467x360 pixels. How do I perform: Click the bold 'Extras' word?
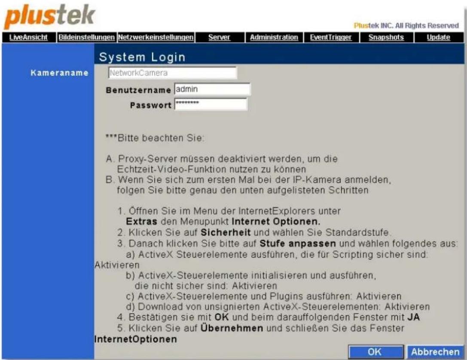point(141,222)
